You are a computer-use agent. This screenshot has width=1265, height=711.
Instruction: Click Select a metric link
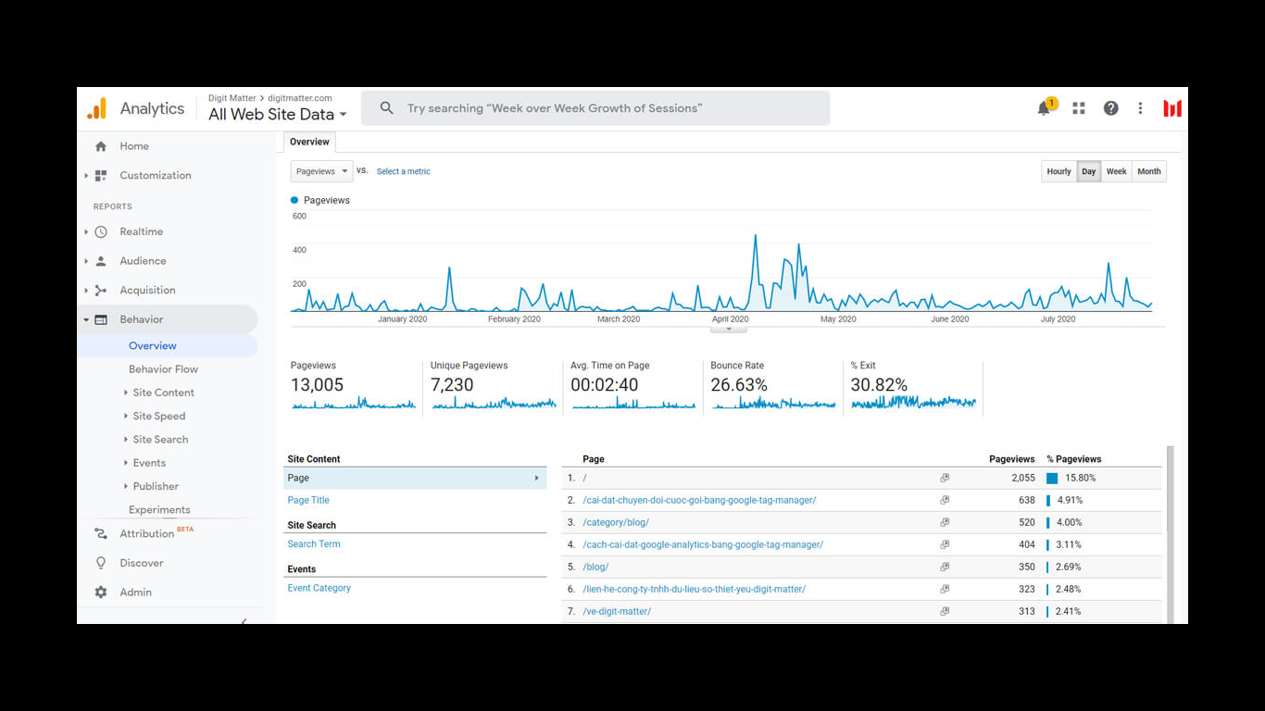(x=404, y=171)
